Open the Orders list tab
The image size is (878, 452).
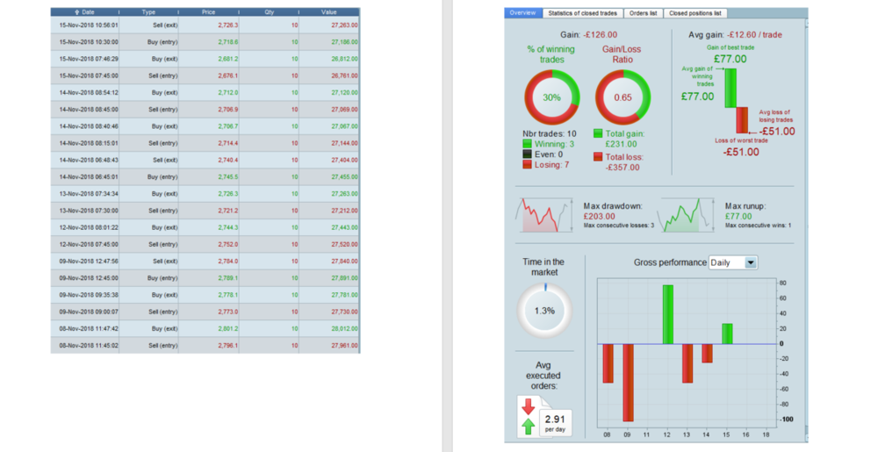[643, 13]
